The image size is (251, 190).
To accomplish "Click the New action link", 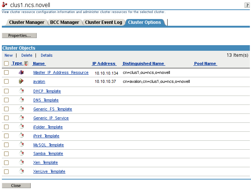I will click(9, 55).
